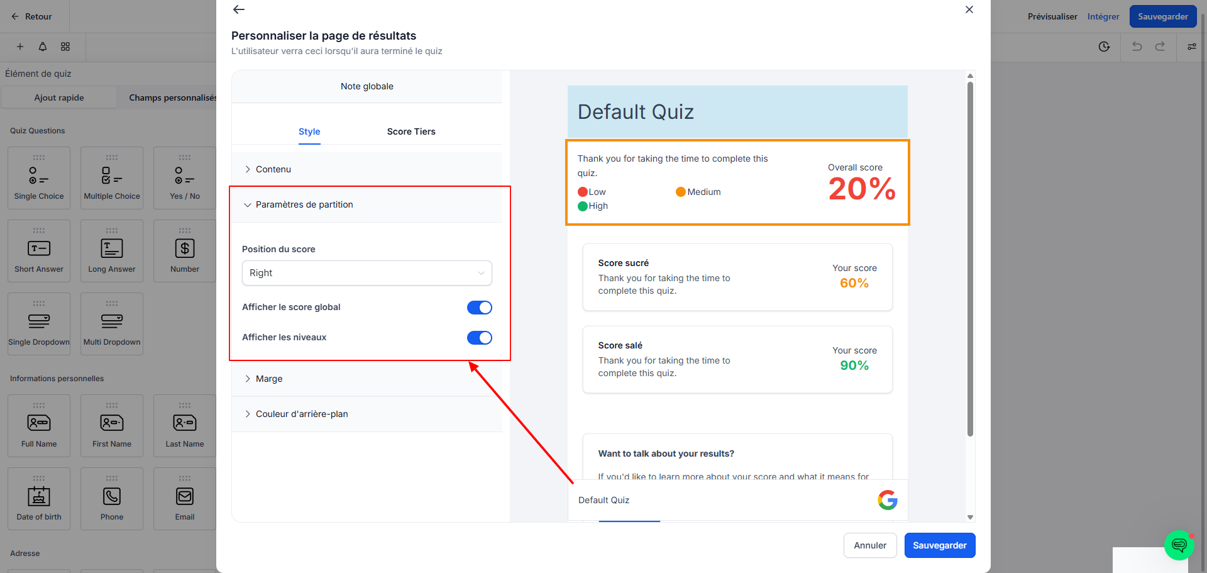
Task: Click the undo arrow icon
Action: 1137,47
